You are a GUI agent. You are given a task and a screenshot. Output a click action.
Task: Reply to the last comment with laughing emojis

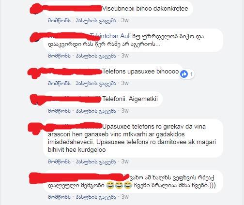pos(96,197)
